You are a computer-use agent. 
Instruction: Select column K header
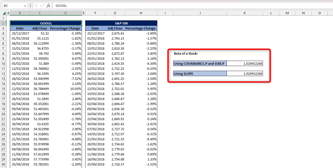(245, 13)
